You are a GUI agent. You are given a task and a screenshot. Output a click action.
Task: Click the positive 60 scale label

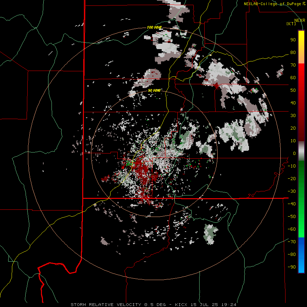[293, 78]
